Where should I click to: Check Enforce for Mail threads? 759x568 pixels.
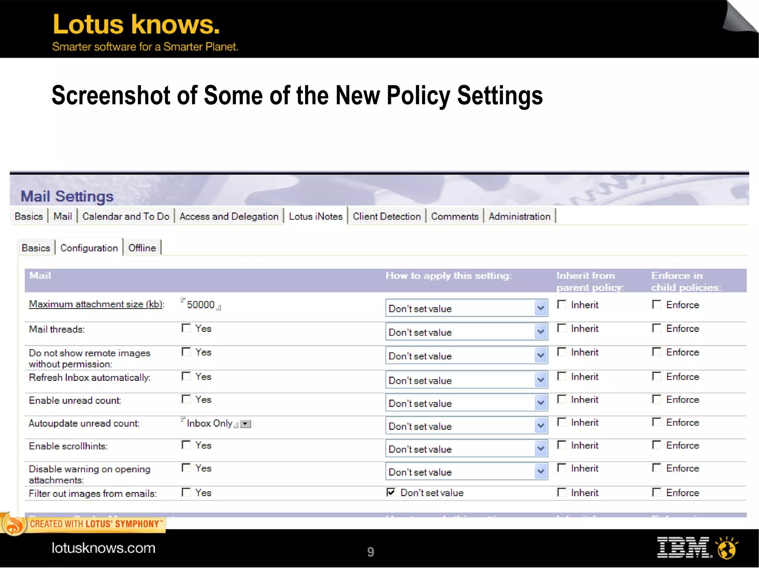coord(657,328)
